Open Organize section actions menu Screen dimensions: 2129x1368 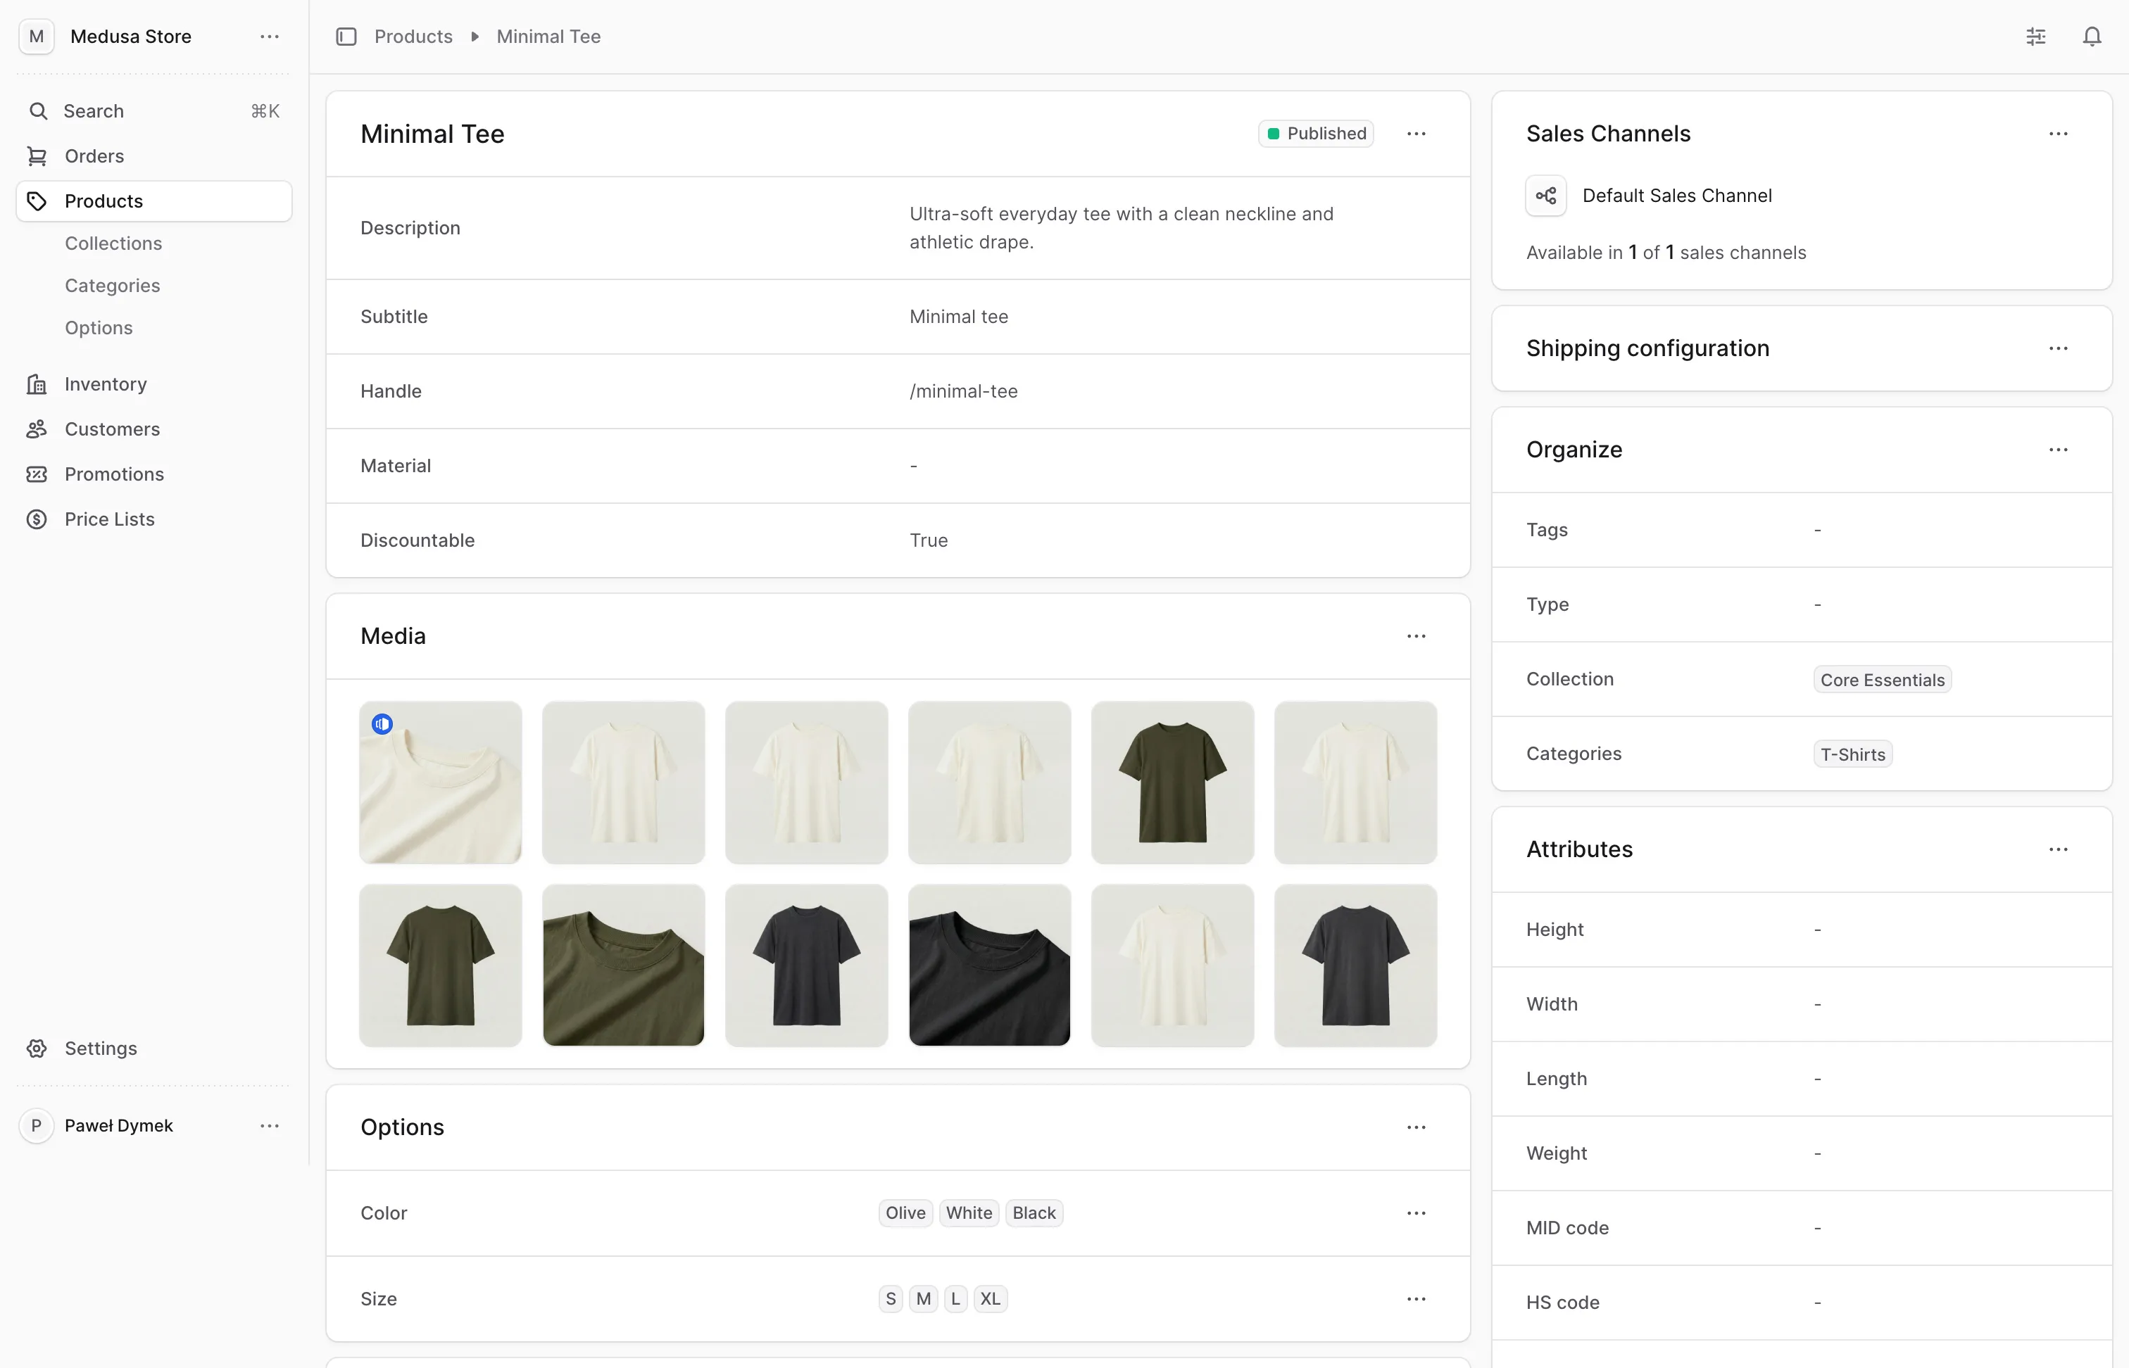point(2058,450)
